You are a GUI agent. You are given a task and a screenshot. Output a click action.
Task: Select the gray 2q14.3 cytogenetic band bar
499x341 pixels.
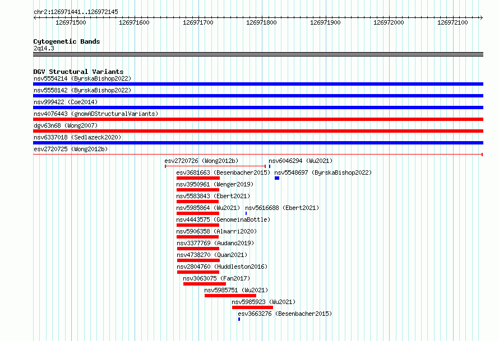[258, 54]
